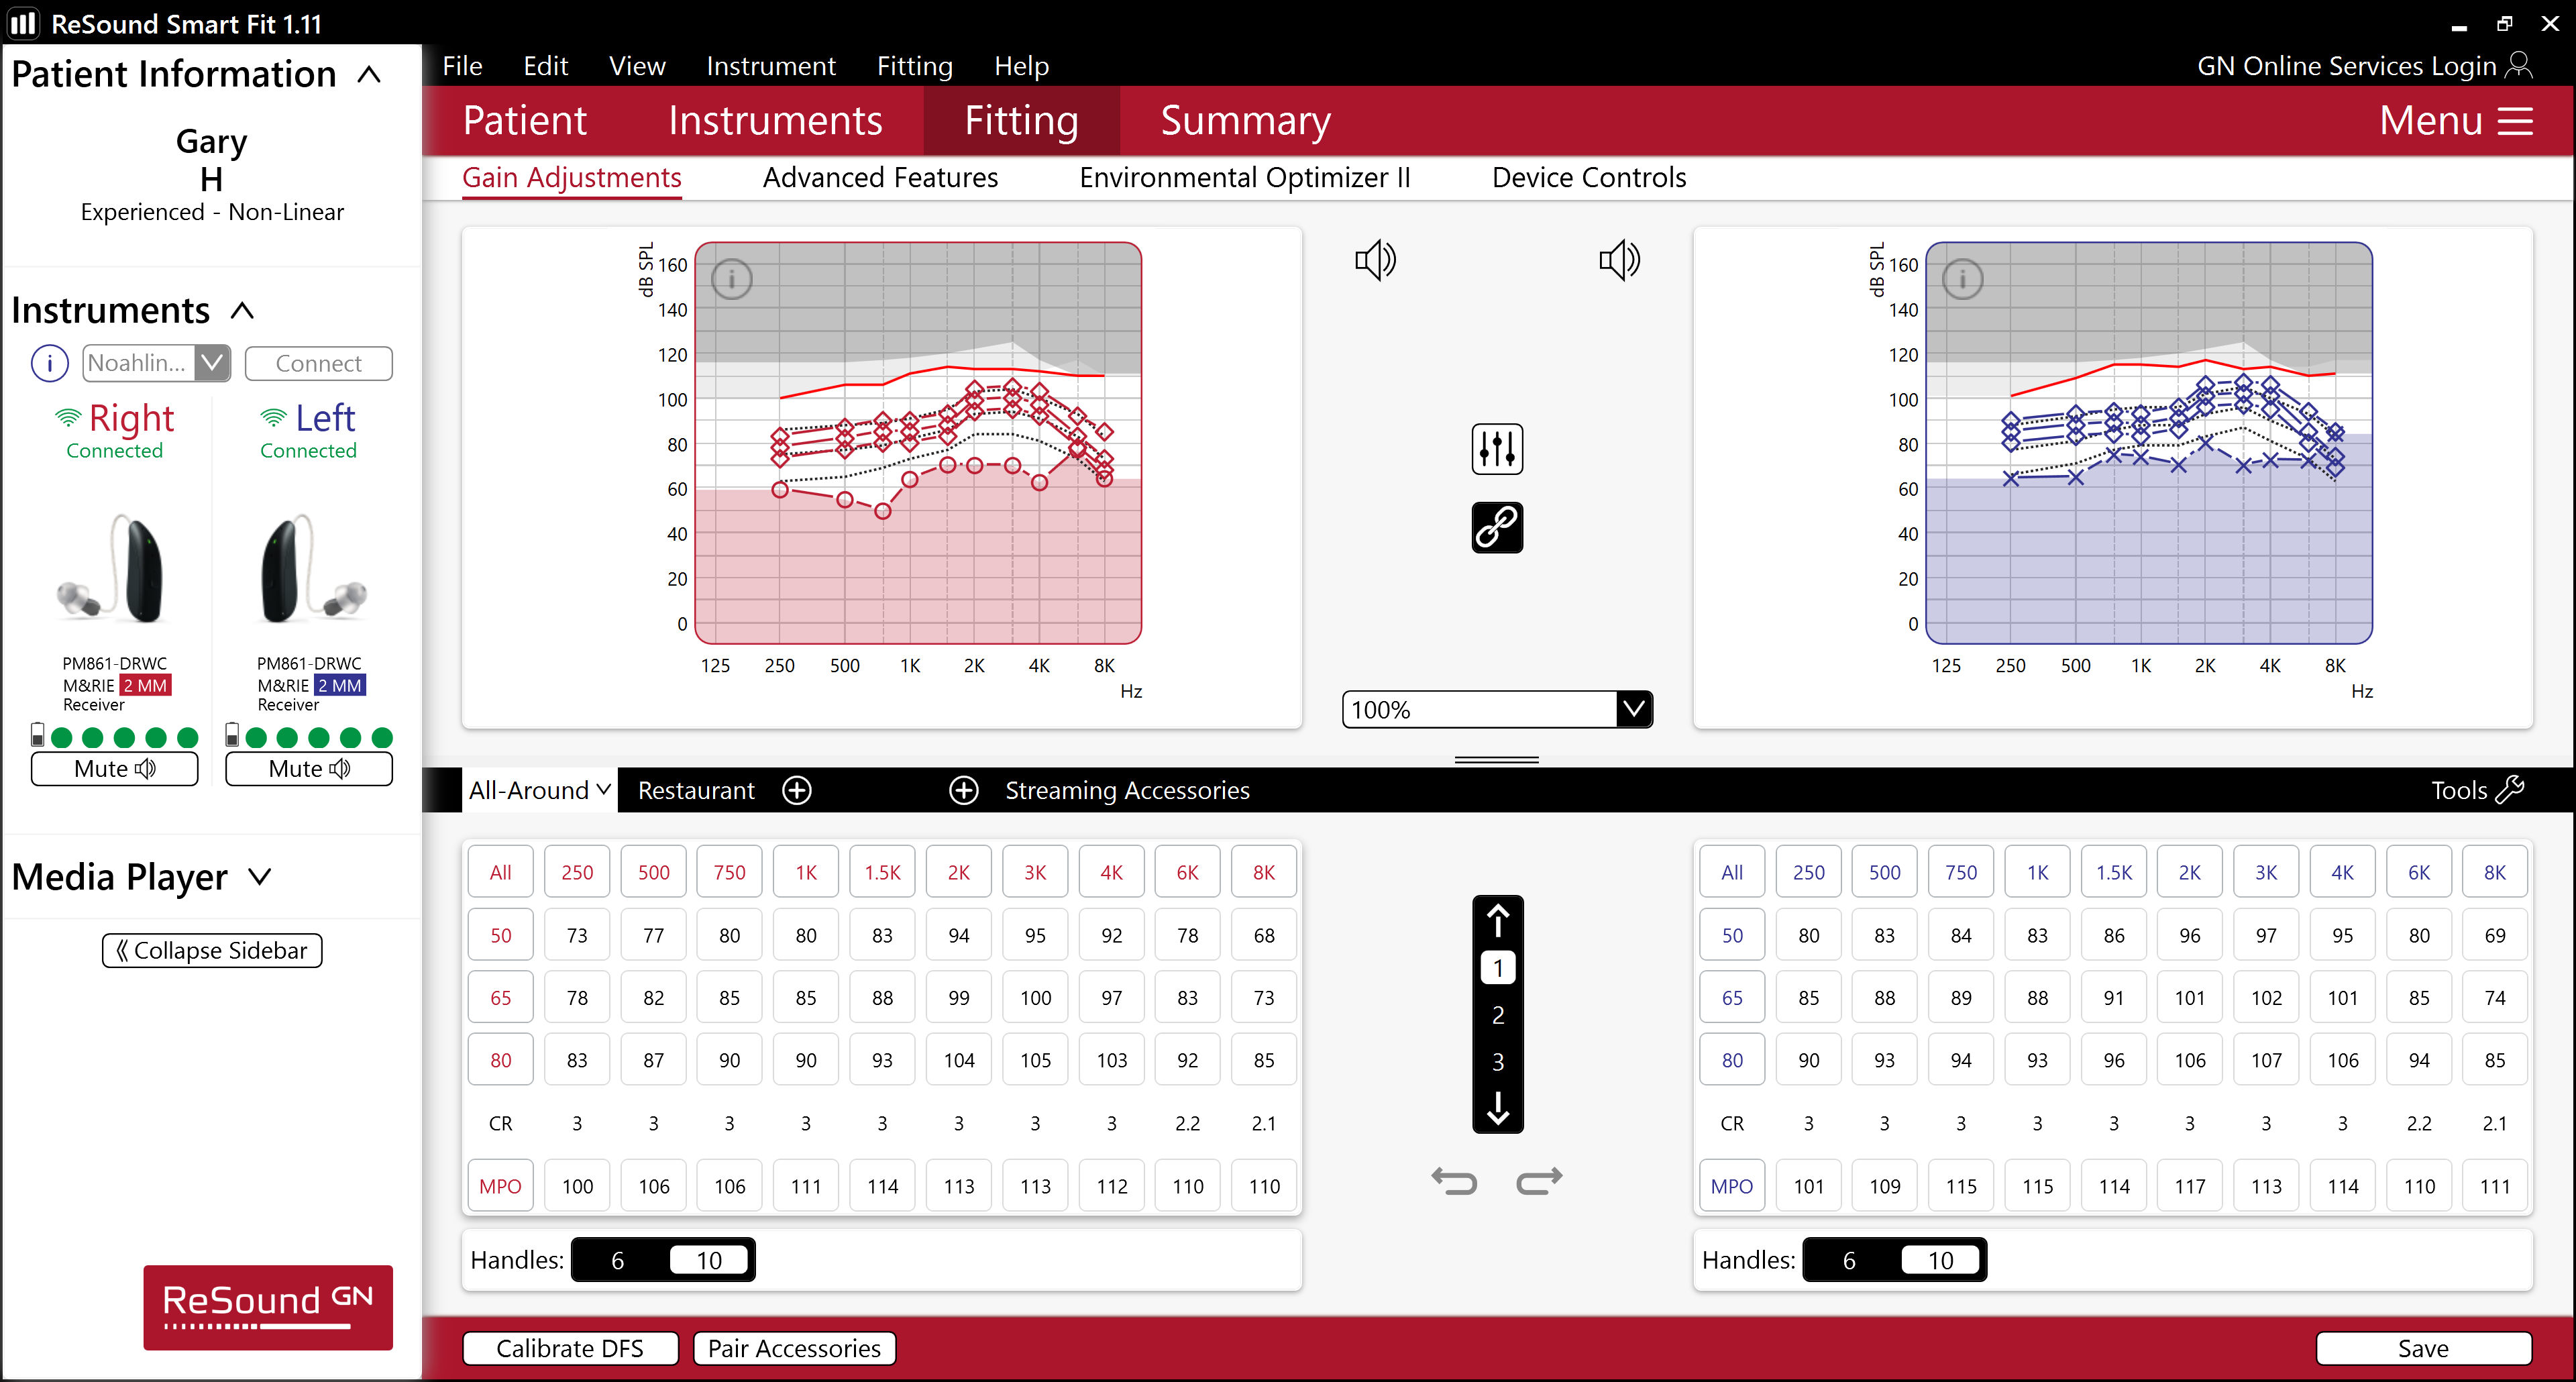The width and height of the screenshot is (2576, 1382).
Task: Select right ear 50 dB input row
Action: (x=500, y=934)
